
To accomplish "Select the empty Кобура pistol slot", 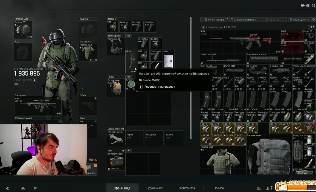I will [88, 106].
